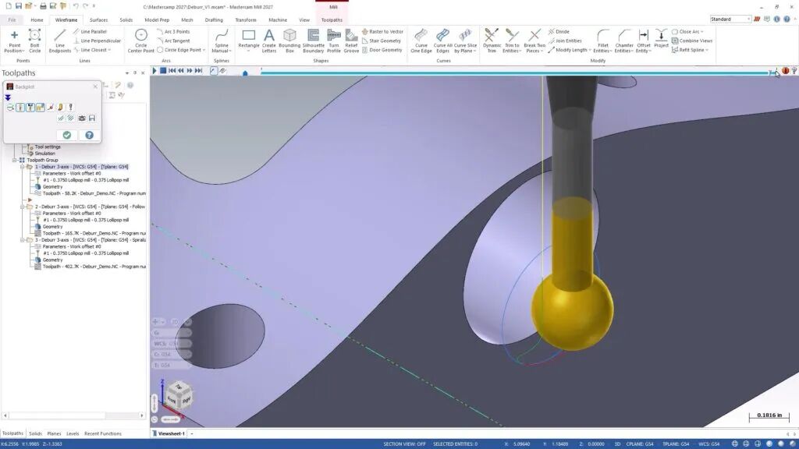Activate Circle Center Point tool
This screenshot has width=799, height=449.
click(x=140, y=41)
